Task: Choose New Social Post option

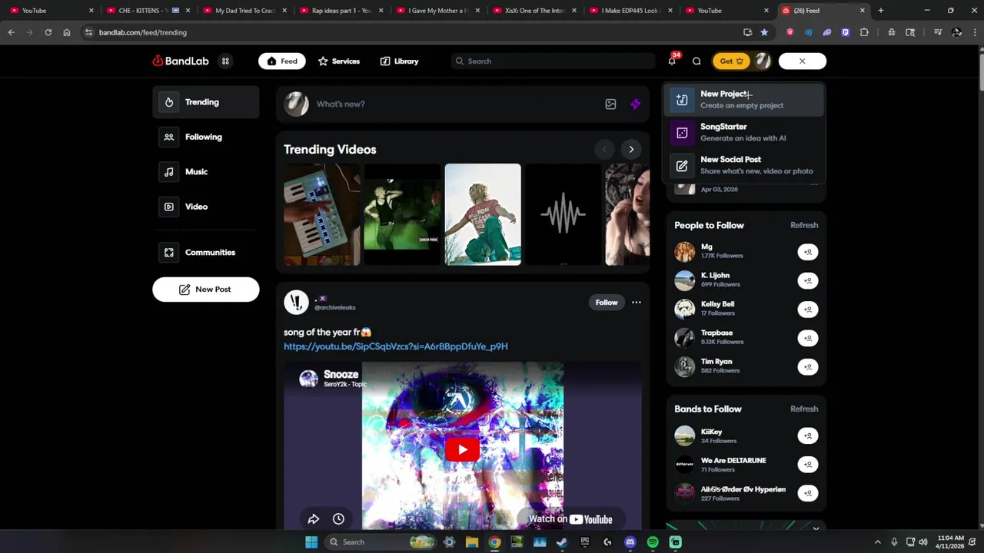Action: tap(744, 165)
